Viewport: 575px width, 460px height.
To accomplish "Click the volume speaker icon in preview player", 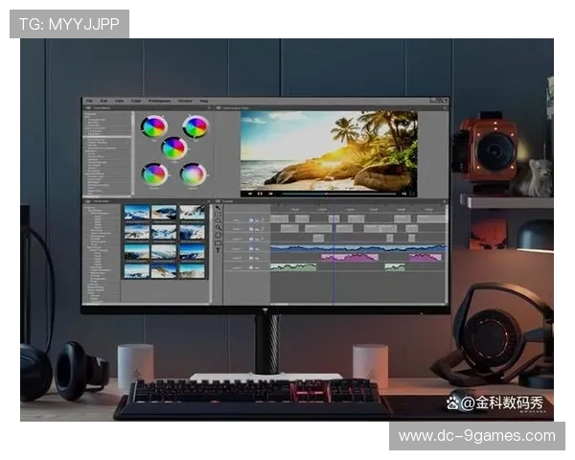I will click(403, 193).
